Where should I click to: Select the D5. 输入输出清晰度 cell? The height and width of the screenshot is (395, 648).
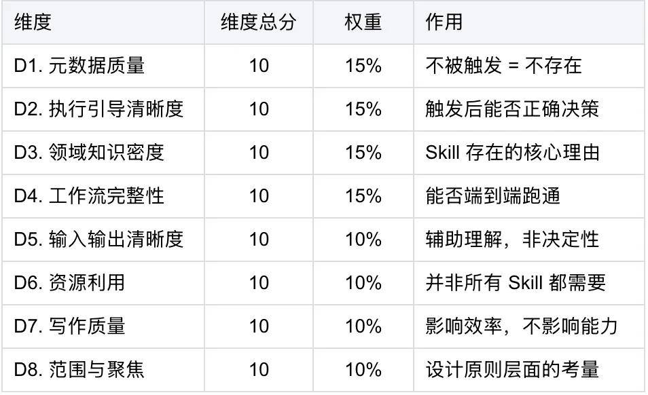pos(103,240)
